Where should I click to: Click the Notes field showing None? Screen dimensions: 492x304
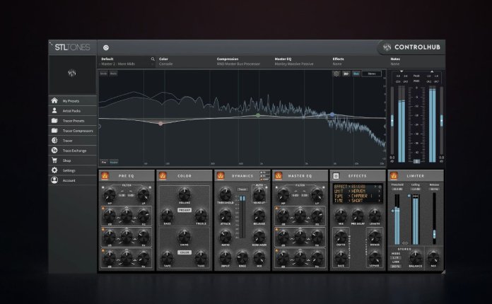(416, 62)
